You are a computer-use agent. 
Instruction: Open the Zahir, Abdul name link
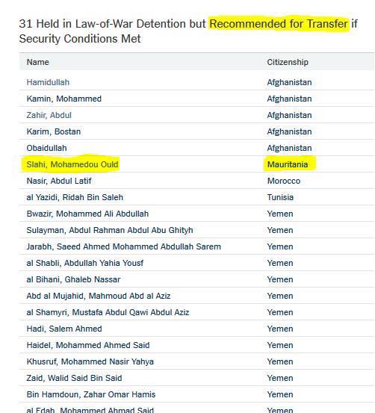[49, 115]
